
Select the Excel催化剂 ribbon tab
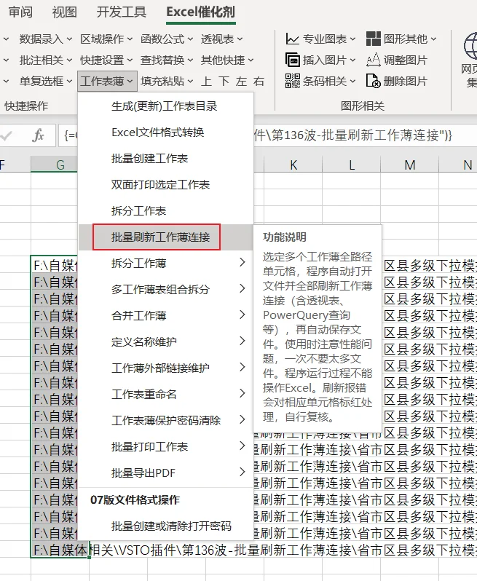click(200, 12)
